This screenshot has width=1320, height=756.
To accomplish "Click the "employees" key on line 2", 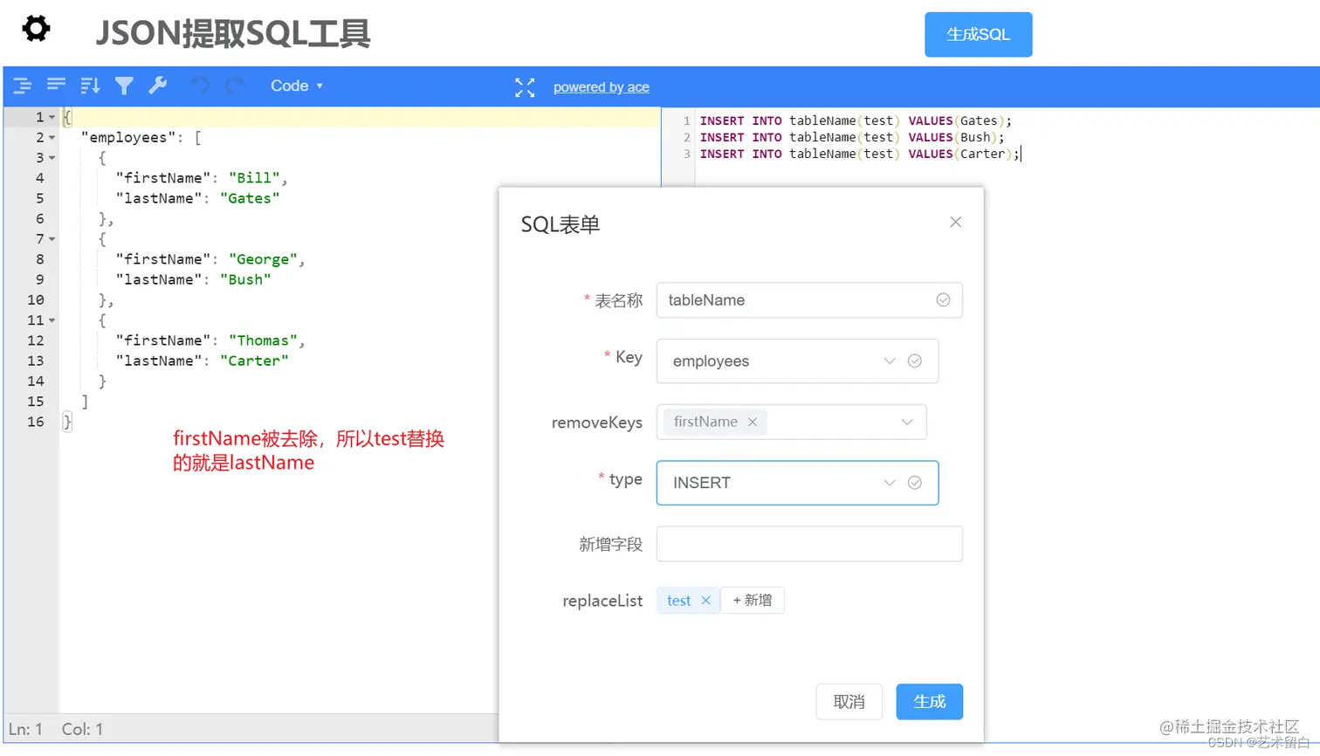I will click(x=128, y=137).
